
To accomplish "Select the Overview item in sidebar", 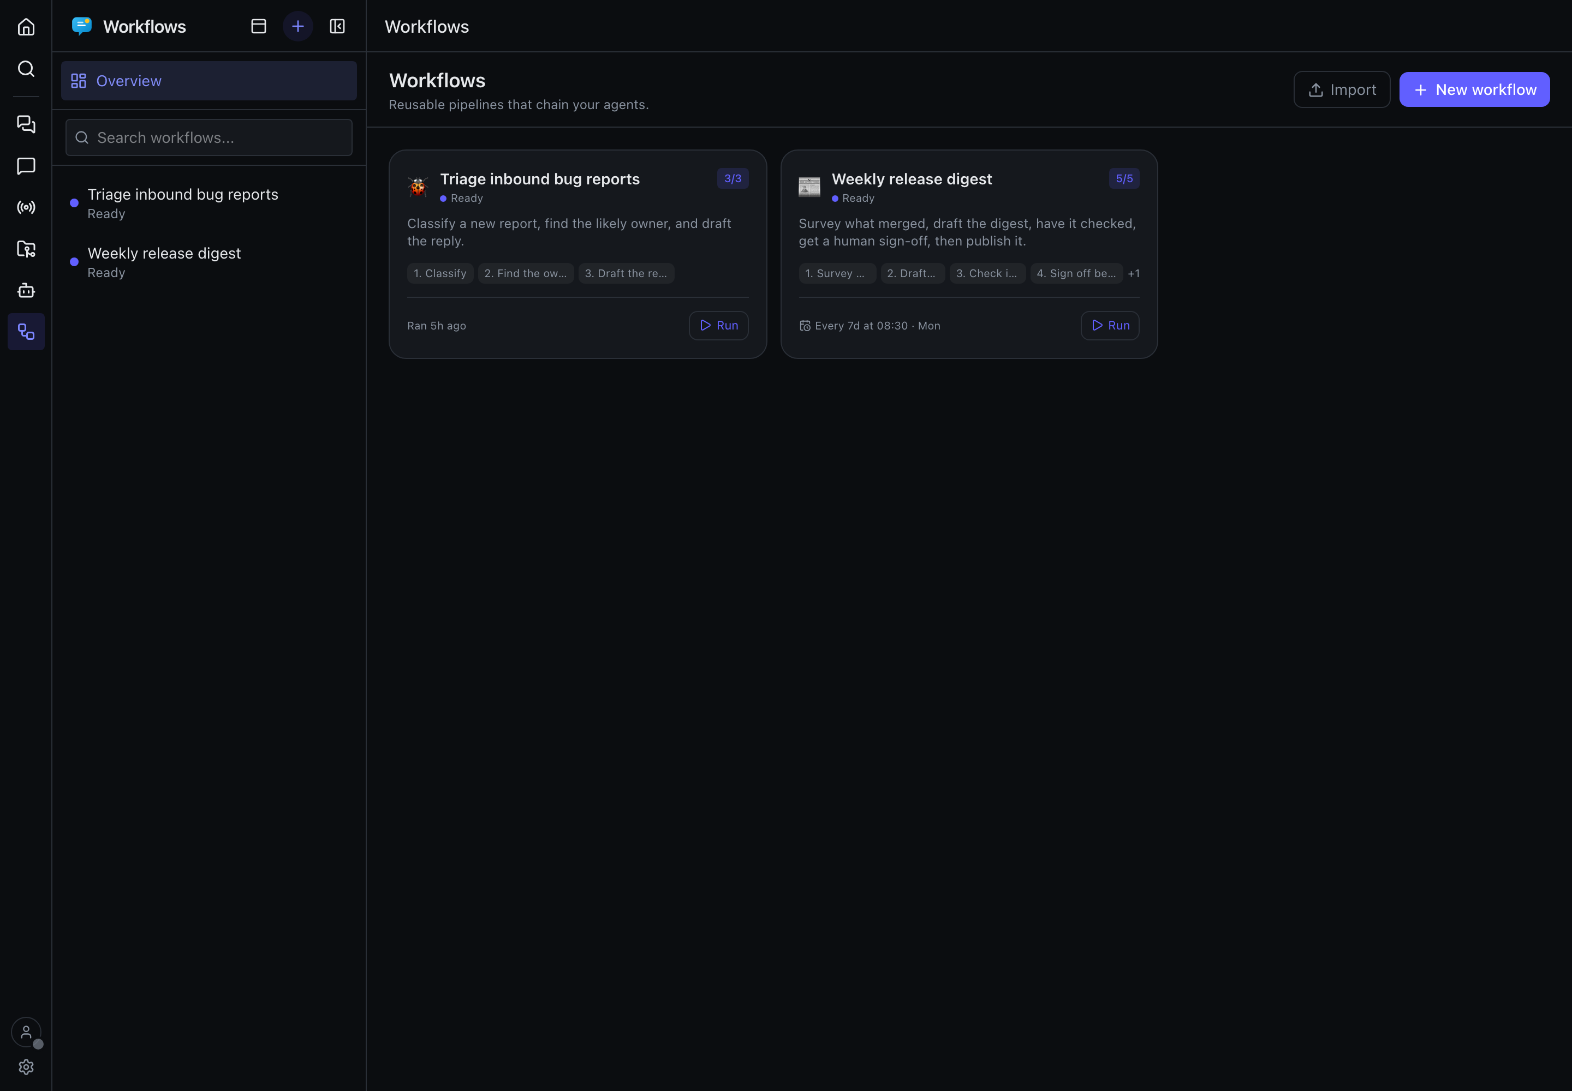I will pyautogui.click(x=209, y=81).
